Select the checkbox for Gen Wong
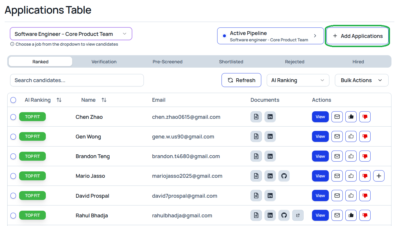Screen dimensions: 399x226 [x=13, y=136]
